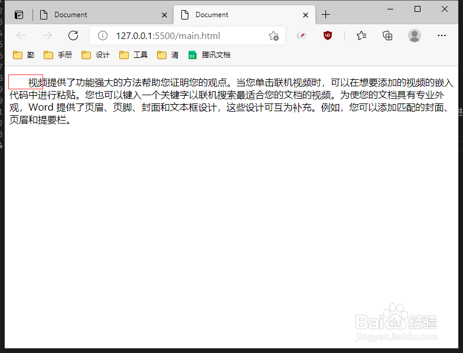
Task: Switch to the first Document tab
Action: (103, 15)
